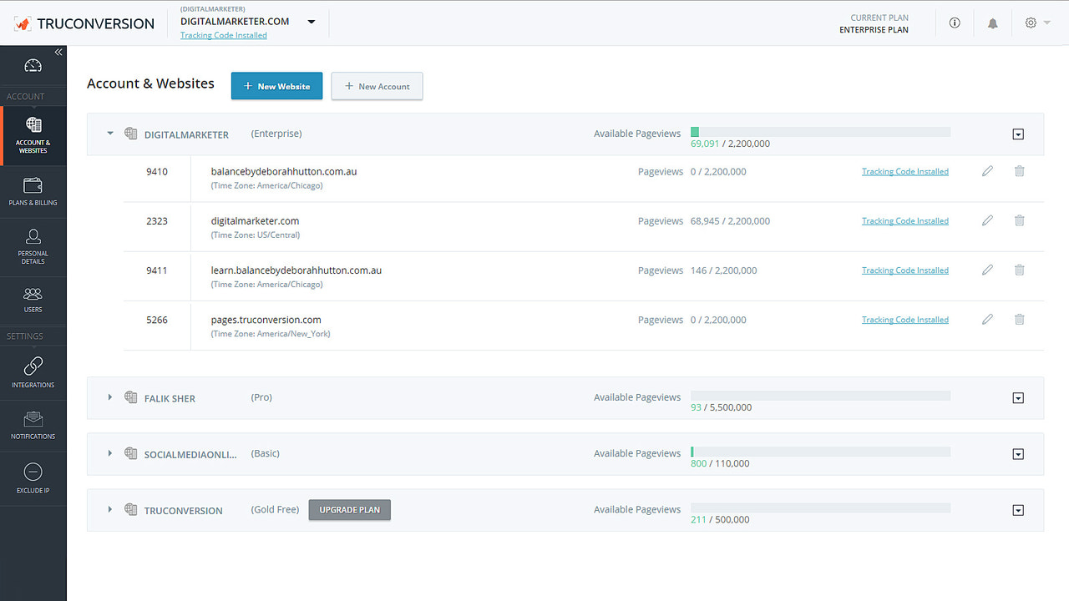Click globe icon beside DIGITALMARKETER account
Screen dimensions: 1069x601
click(x=130, y=134)
